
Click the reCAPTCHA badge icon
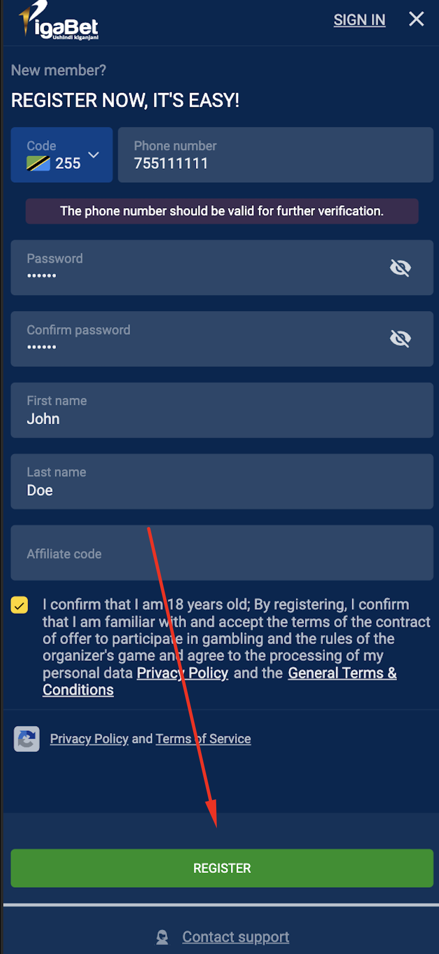[27, 739]
